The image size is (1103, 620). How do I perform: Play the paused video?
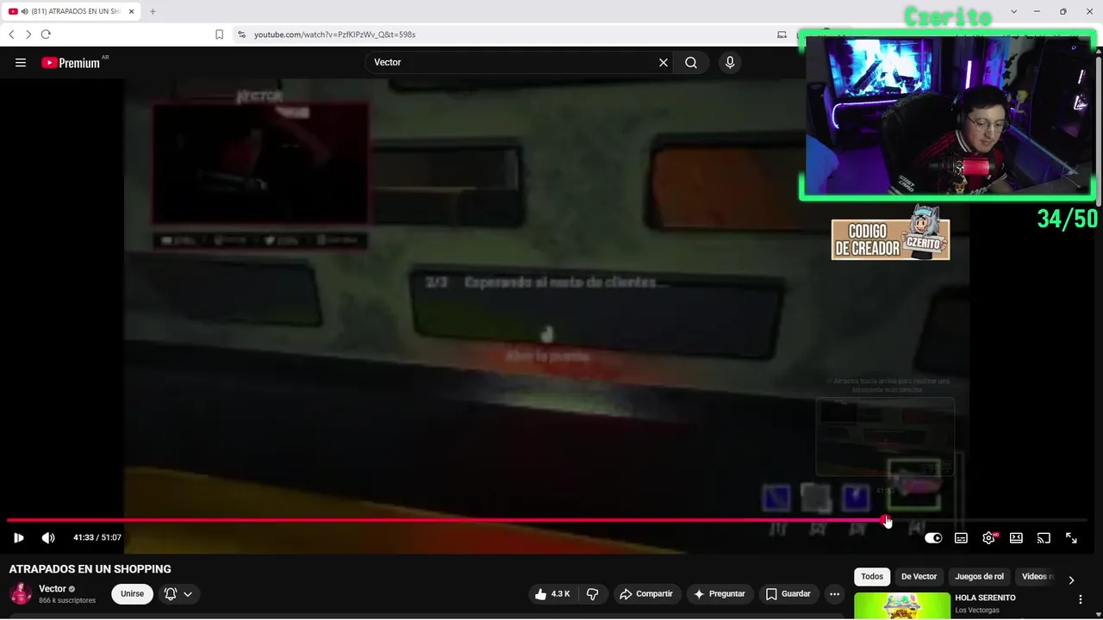19,538
